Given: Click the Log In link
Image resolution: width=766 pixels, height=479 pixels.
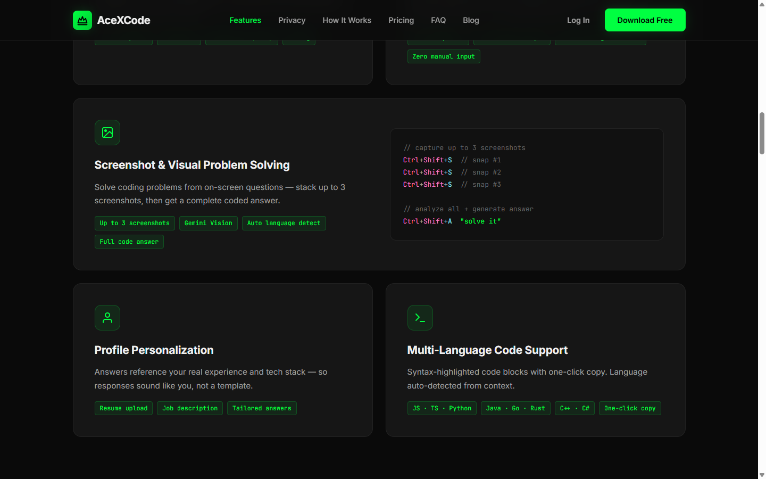Looking at the screenshot, I should point(578,20).
